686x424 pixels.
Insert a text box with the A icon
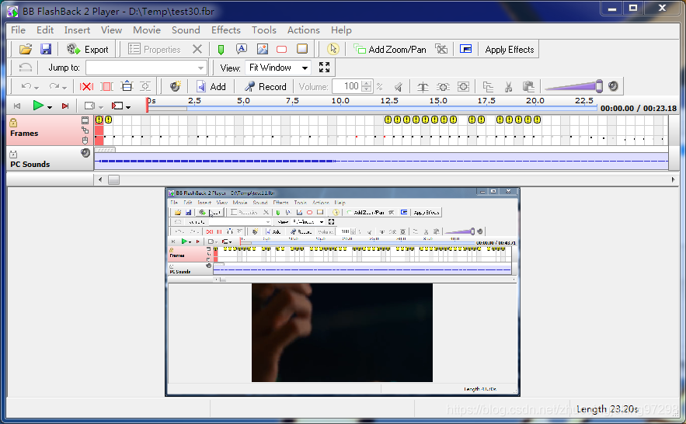242,49
